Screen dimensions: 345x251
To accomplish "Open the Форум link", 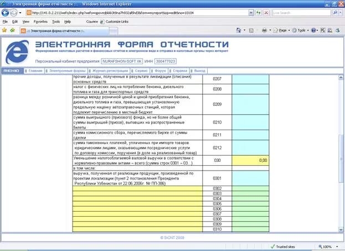I will pyautogui.click(x=160, y=71).
